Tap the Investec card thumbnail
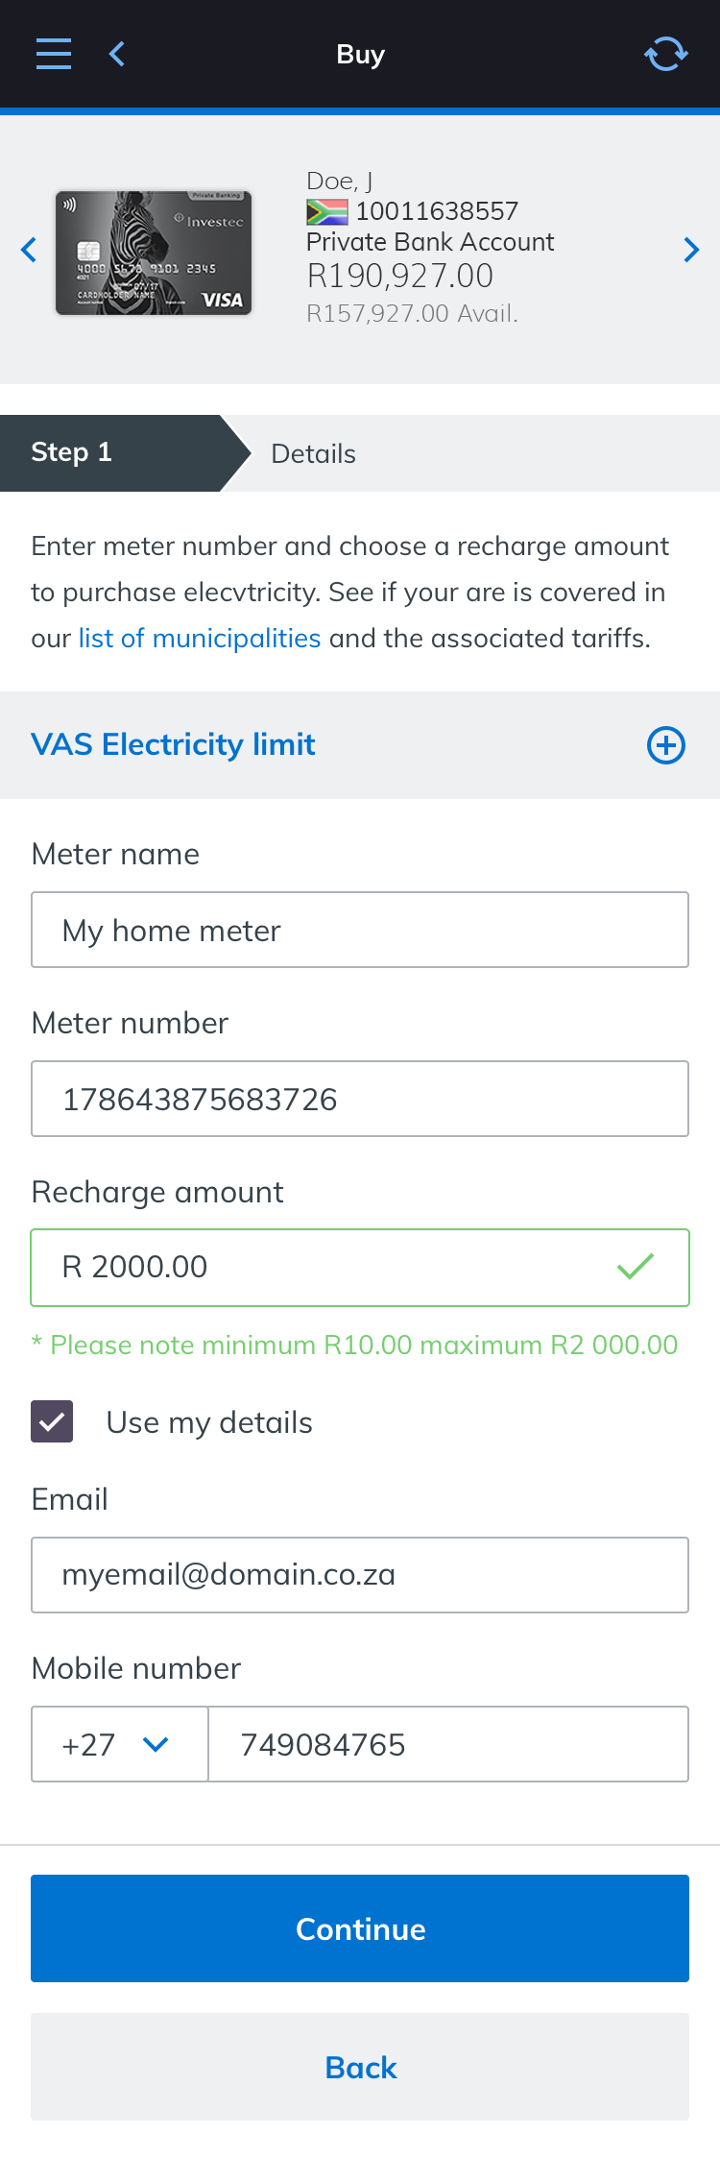 pos(154,253)
